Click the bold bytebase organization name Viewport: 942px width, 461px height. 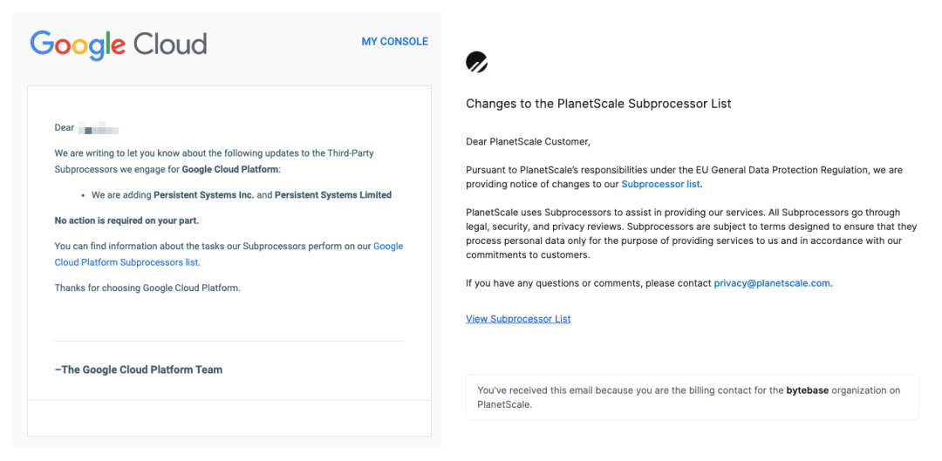(x=808, y=390)
